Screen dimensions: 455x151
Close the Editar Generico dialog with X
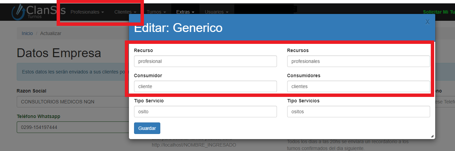(427, 22)
